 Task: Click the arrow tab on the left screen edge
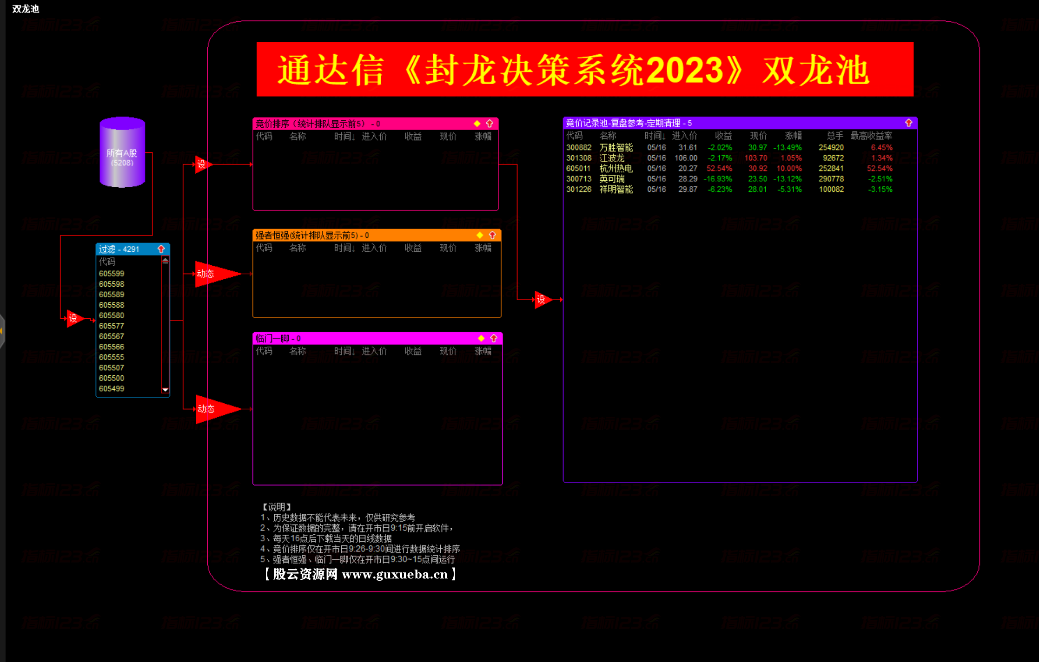tap(3, 330)
